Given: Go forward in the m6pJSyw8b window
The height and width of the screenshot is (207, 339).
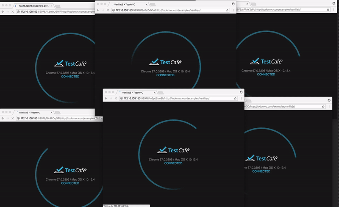Looking at the screenshot, I should click(111, 98).
